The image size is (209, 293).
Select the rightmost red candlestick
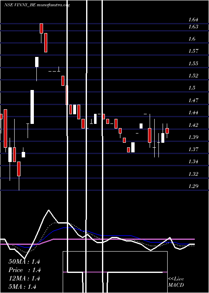point(167,131)
